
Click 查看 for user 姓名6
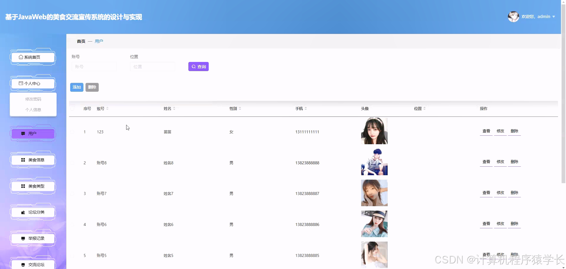(486, 224)
